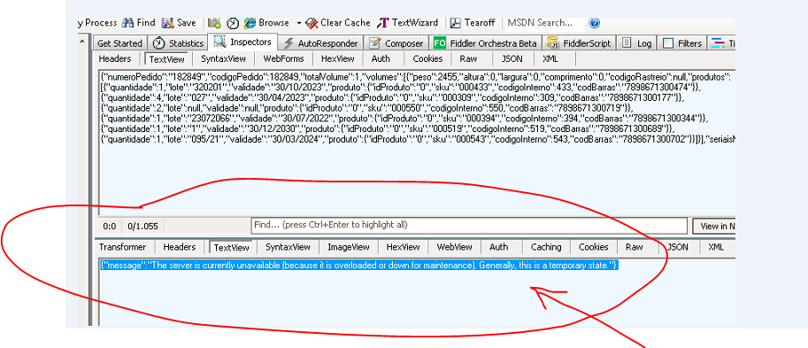The image size is (808, 348).
Task: Open the Filters tab
Action: (683, 43)
